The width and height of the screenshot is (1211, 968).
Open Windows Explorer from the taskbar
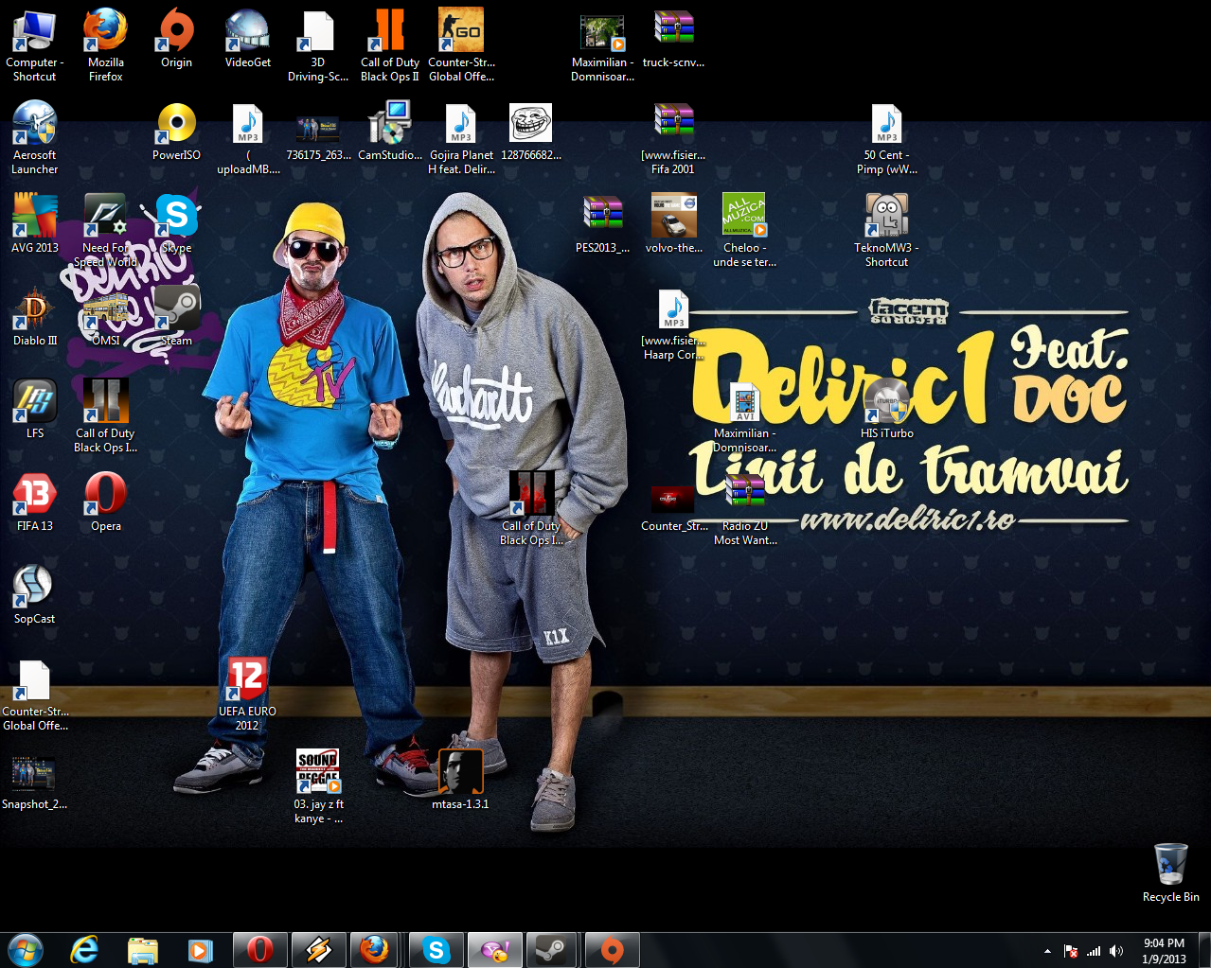click(x=142, y=950)
